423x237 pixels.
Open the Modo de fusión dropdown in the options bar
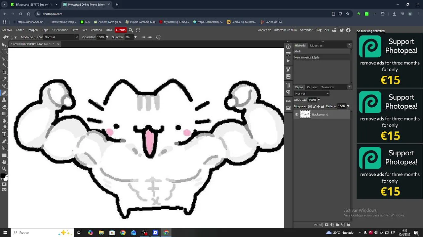pyautogui.click(x=61, y=37)
